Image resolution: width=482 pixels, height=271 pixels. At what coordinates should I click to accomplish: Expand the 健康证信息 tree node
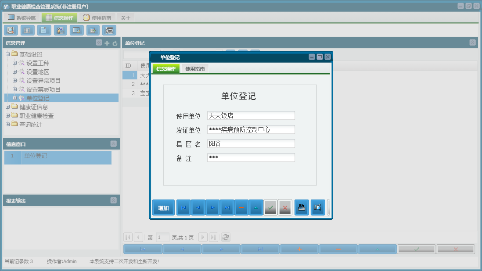7,106
